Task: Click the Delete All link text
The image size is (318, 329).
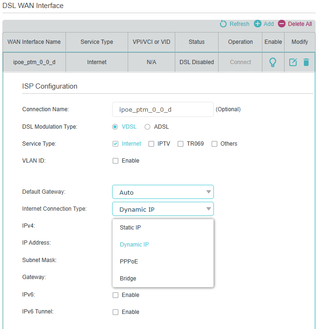Action: coord(300,24)
